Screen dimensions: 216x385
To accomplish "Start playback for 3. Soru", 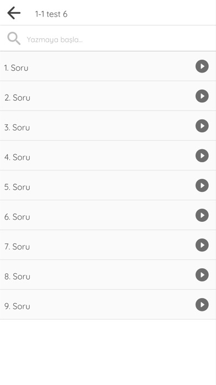I will 202,126.
